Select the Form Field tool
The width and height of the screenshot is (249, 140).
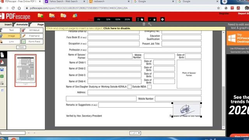(32, 42)
